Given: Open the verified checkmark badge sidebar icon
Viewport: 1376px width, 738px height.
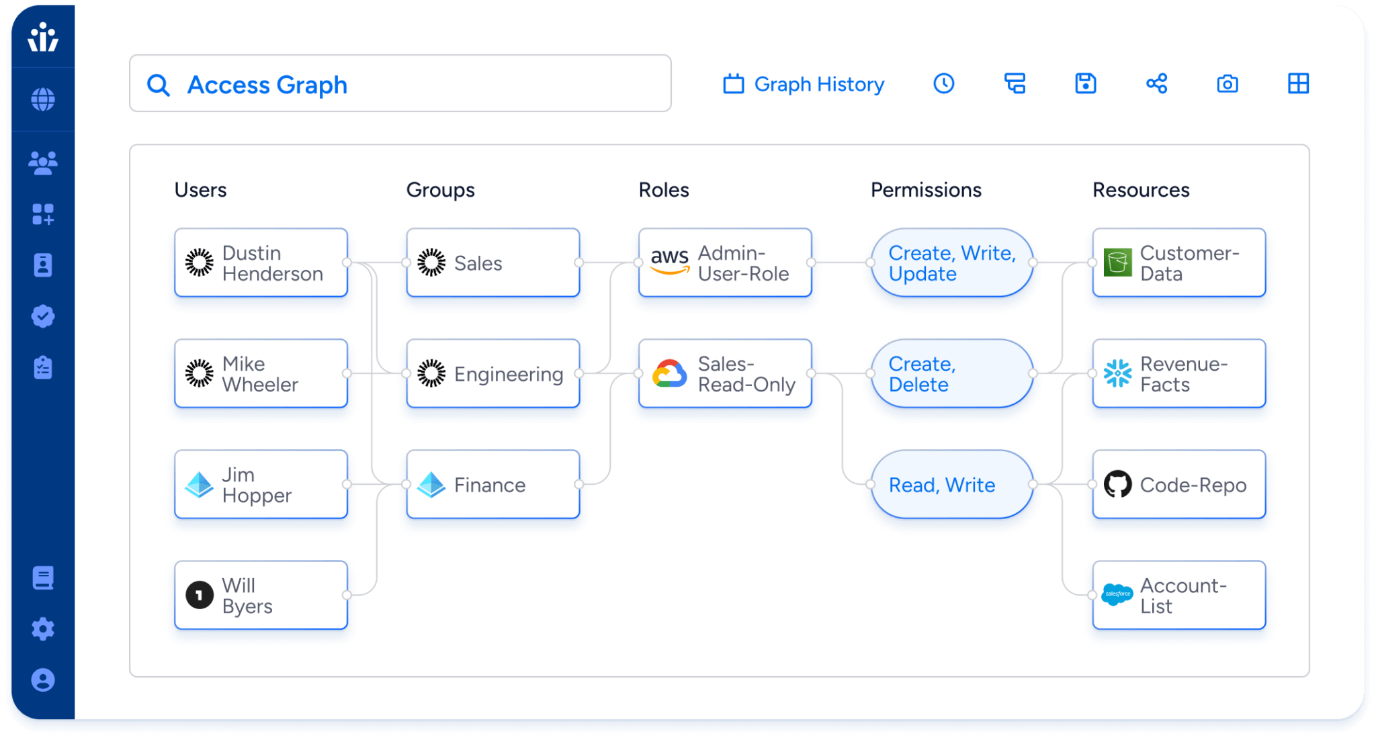Looking at the screenshot, I should click(43, 316).
